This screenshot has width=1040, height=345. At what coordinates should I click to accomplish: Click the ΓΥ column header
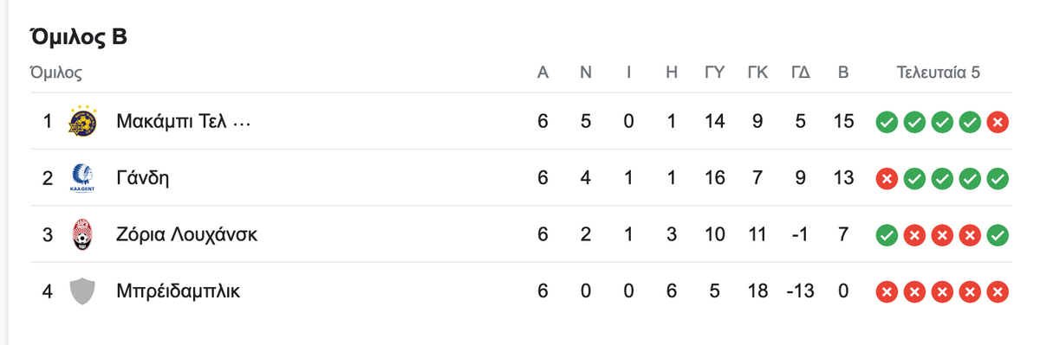point(714,73)
